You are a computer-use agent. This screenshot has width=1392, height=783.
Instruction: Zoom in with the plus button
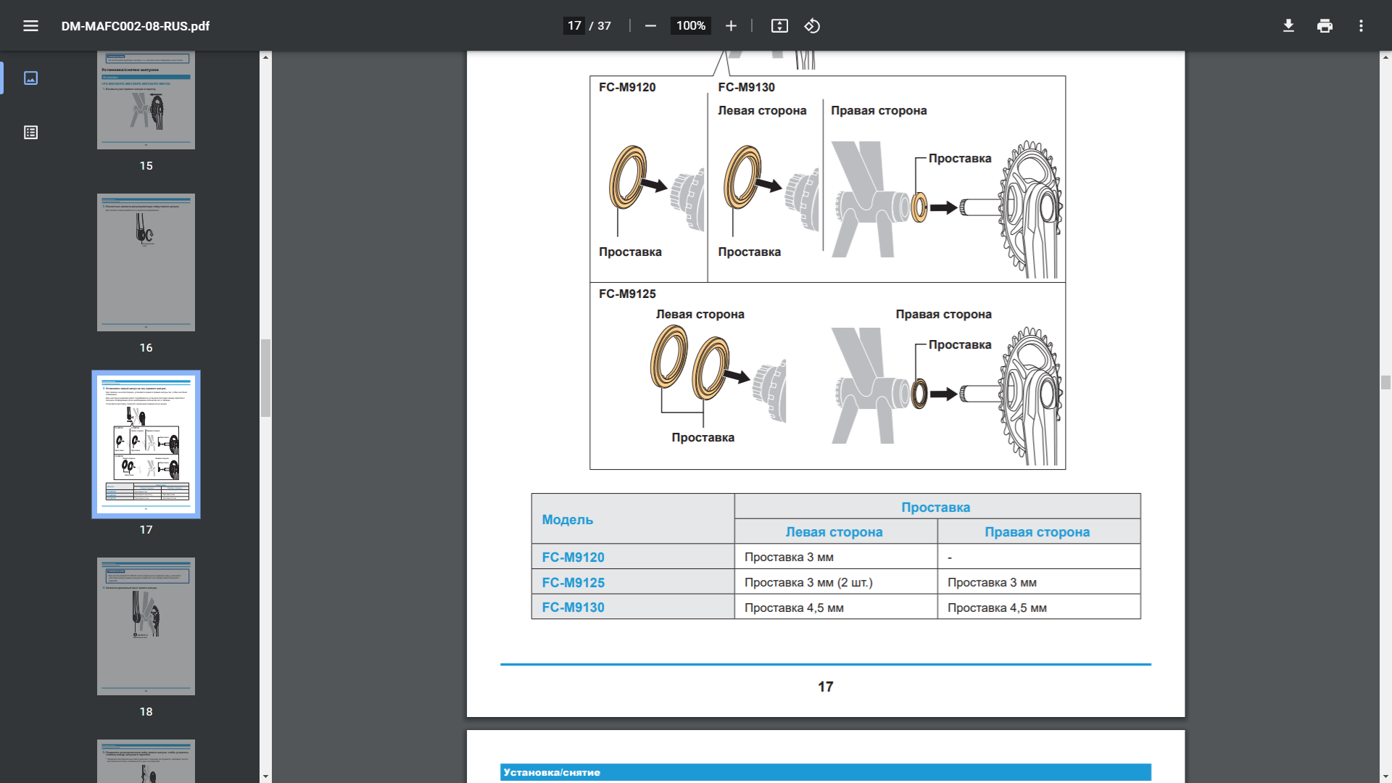pos(731,26)
